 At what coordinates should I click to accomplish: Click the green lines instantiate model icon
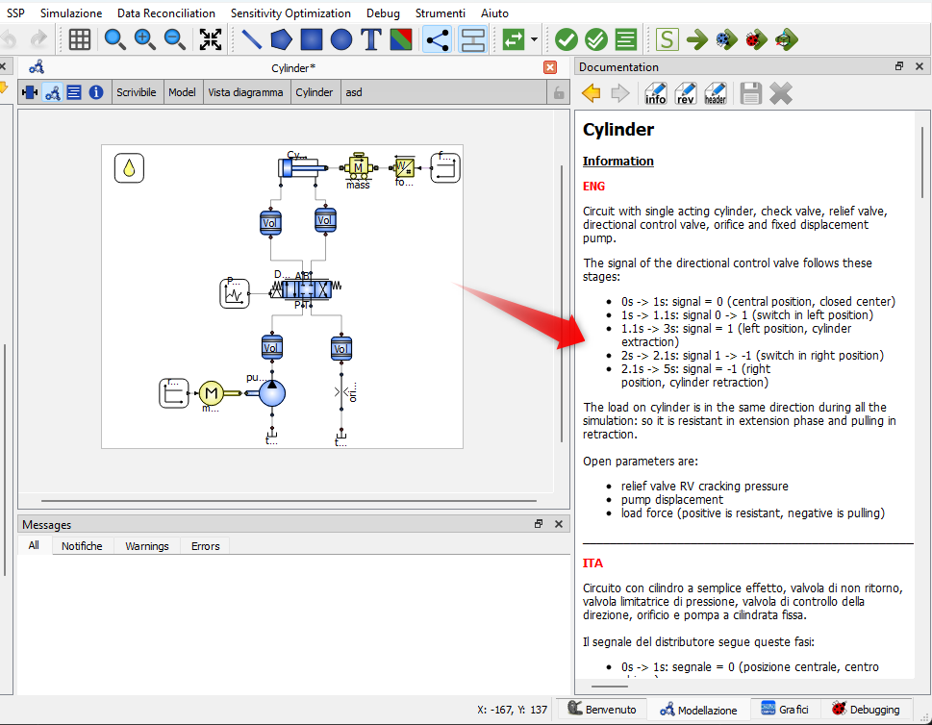tap(626, 39)
